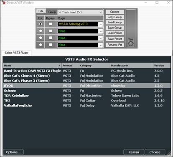This screenshot has width=173, height=157.
Task: Open the Group dropdown showing Track Insert 2
Action: click(80, 12)
